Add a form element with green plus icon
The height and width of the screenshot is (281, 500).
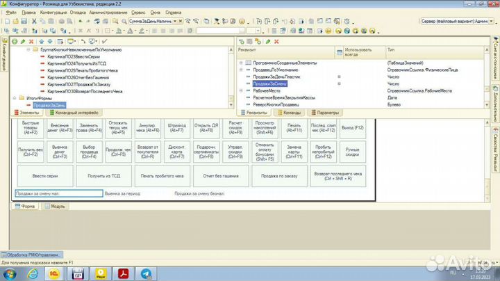(15, 42)
